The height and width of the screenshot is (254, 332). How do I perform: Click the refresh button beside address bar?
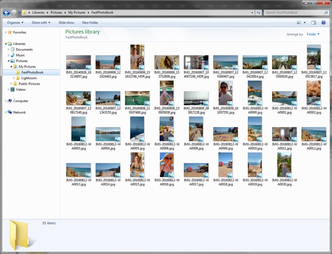(259, 12)
